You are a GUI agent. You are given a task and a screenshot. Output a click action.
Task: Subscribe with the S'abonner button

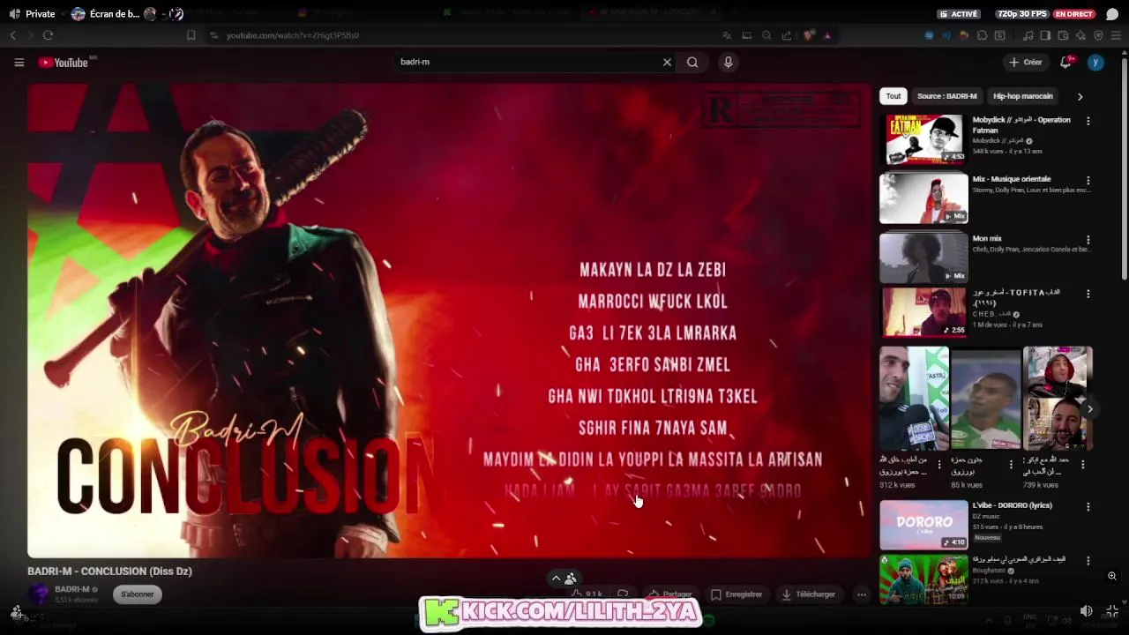137,594
